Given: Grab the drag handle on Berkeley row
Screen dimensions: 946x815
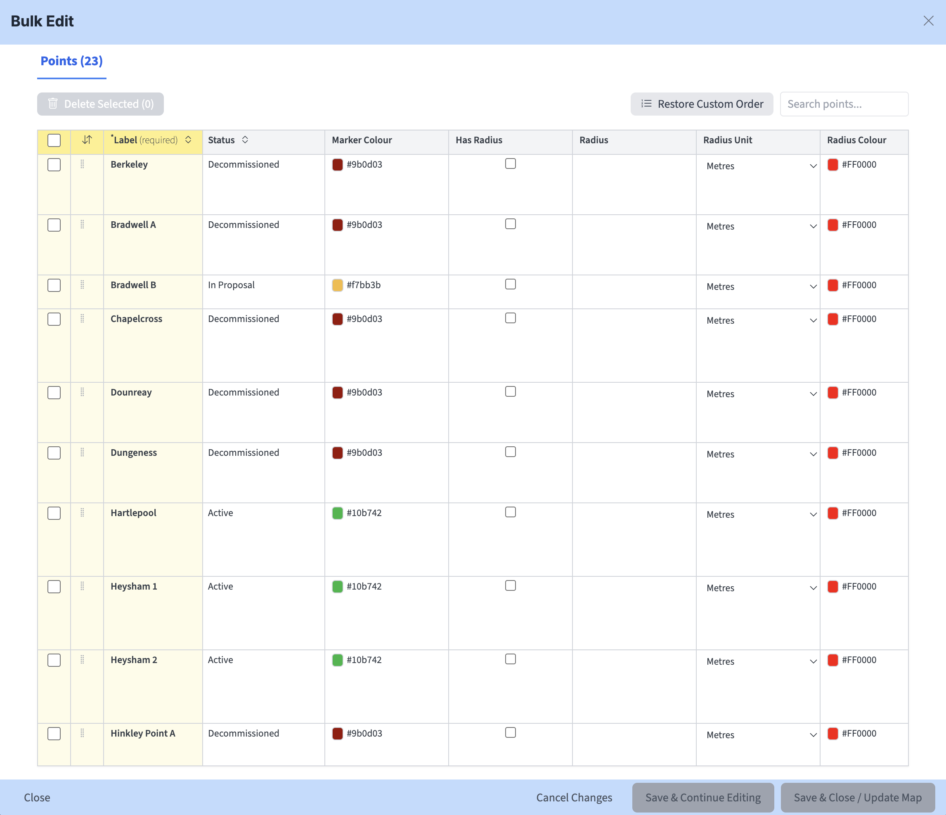Looking at the screenshot, I should point(82,164).
